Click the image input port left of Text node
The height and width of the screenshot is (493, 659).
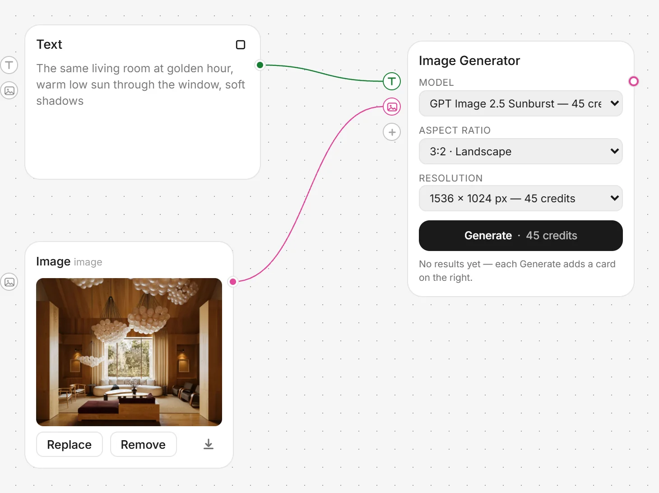click(9, 90)
